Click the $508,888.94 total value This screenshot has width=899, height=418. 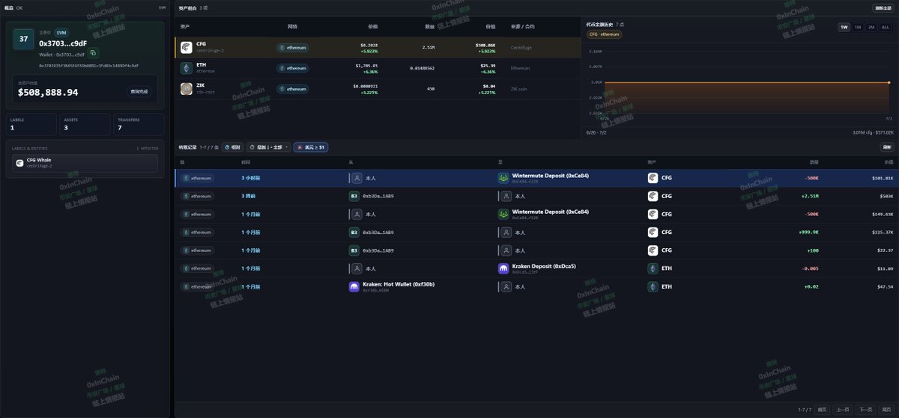(48, 93)
